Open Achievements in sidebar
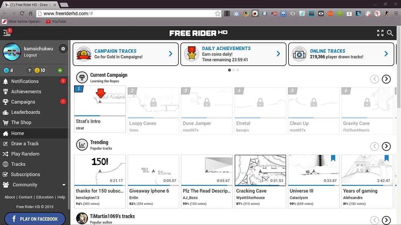This screenshot has width=401, height=225. tap(34, 92)
